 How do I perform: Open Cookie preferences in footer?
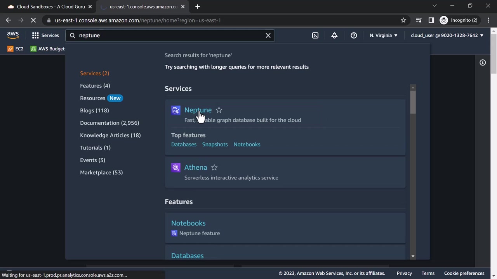click(464, 273)
